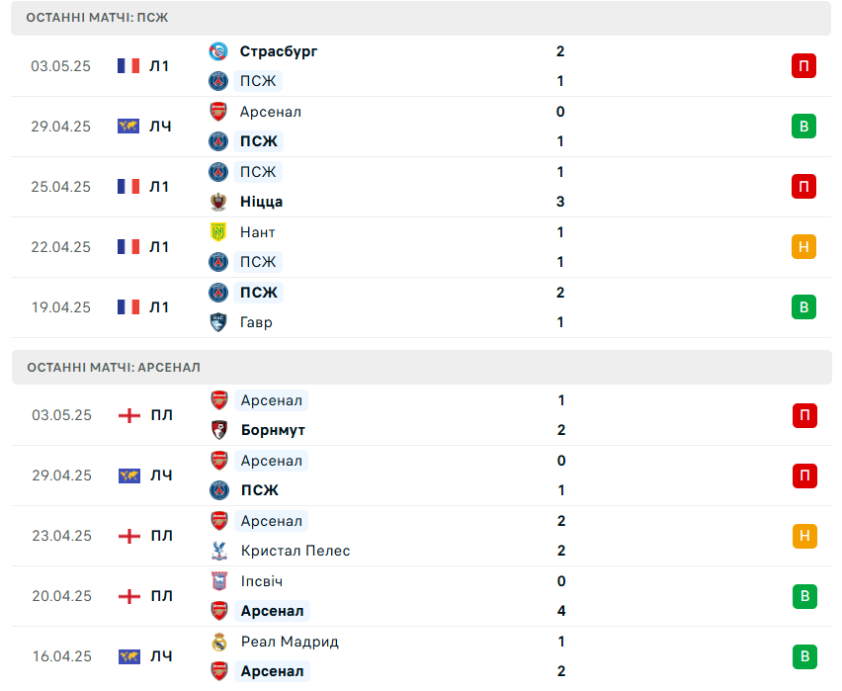Viewport: 842px width, 691px height.
Task: Click French flag on 25.04.25 match
Action: pos(128,187)
